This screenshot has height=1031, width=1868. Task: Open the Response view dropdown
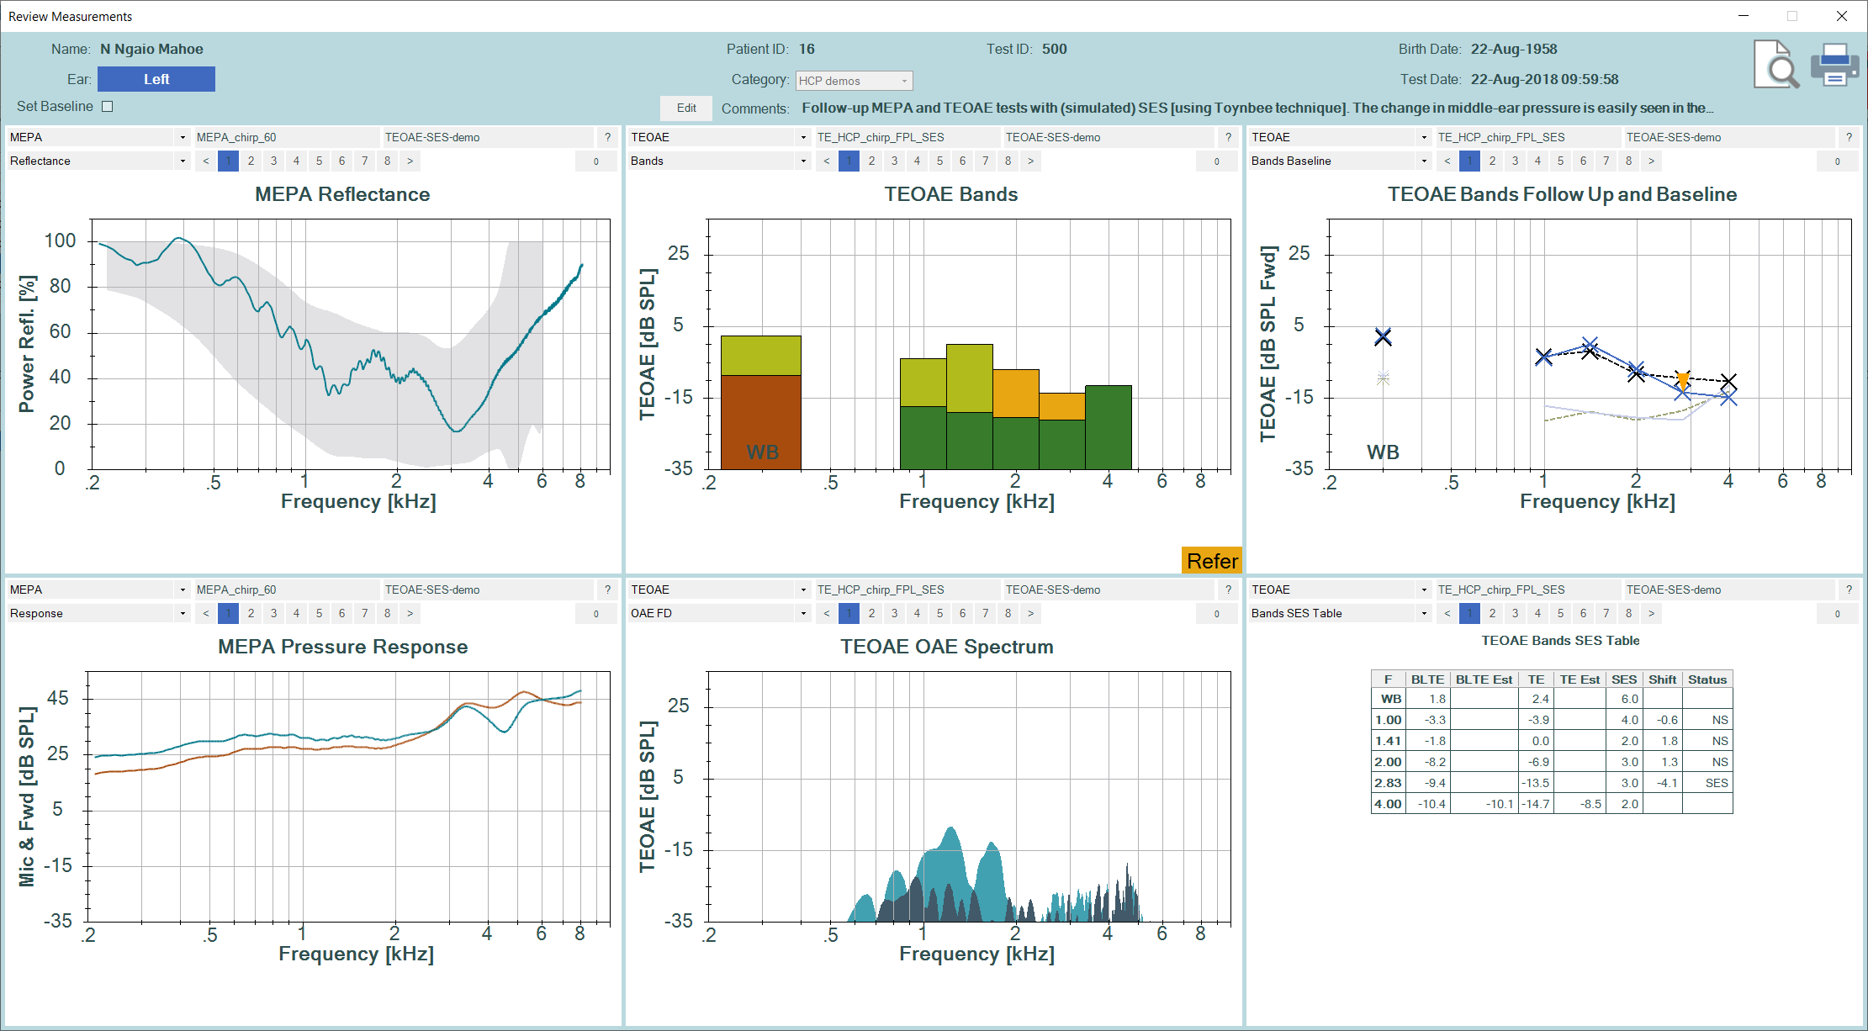point(98,613)
